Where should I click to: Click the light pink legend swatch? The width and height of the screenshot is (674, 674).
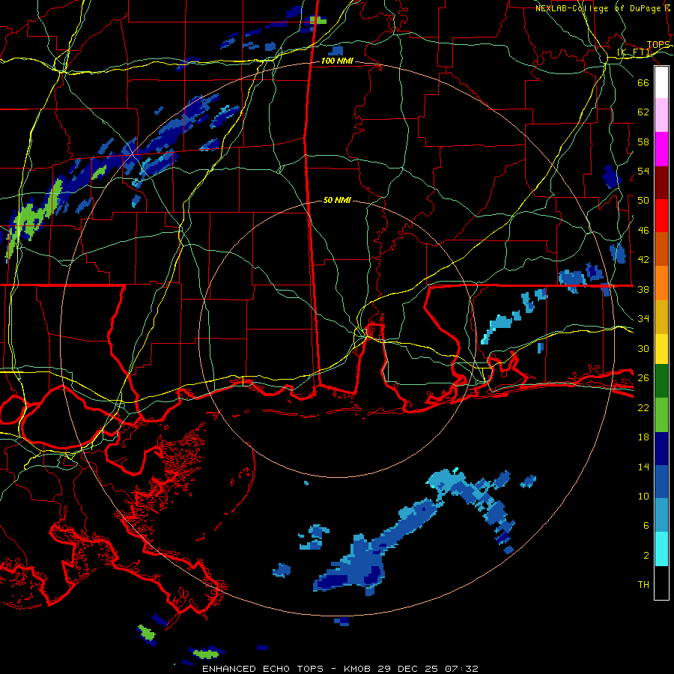click(661, 115)
